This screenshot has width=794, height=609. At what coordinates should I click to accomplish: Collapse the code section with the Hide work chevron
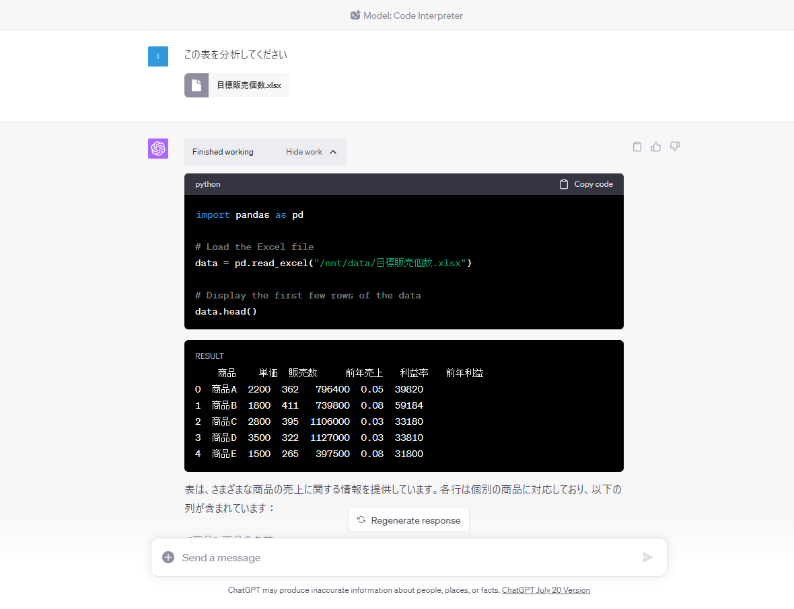pyautogui.click(x=332, y=152)
